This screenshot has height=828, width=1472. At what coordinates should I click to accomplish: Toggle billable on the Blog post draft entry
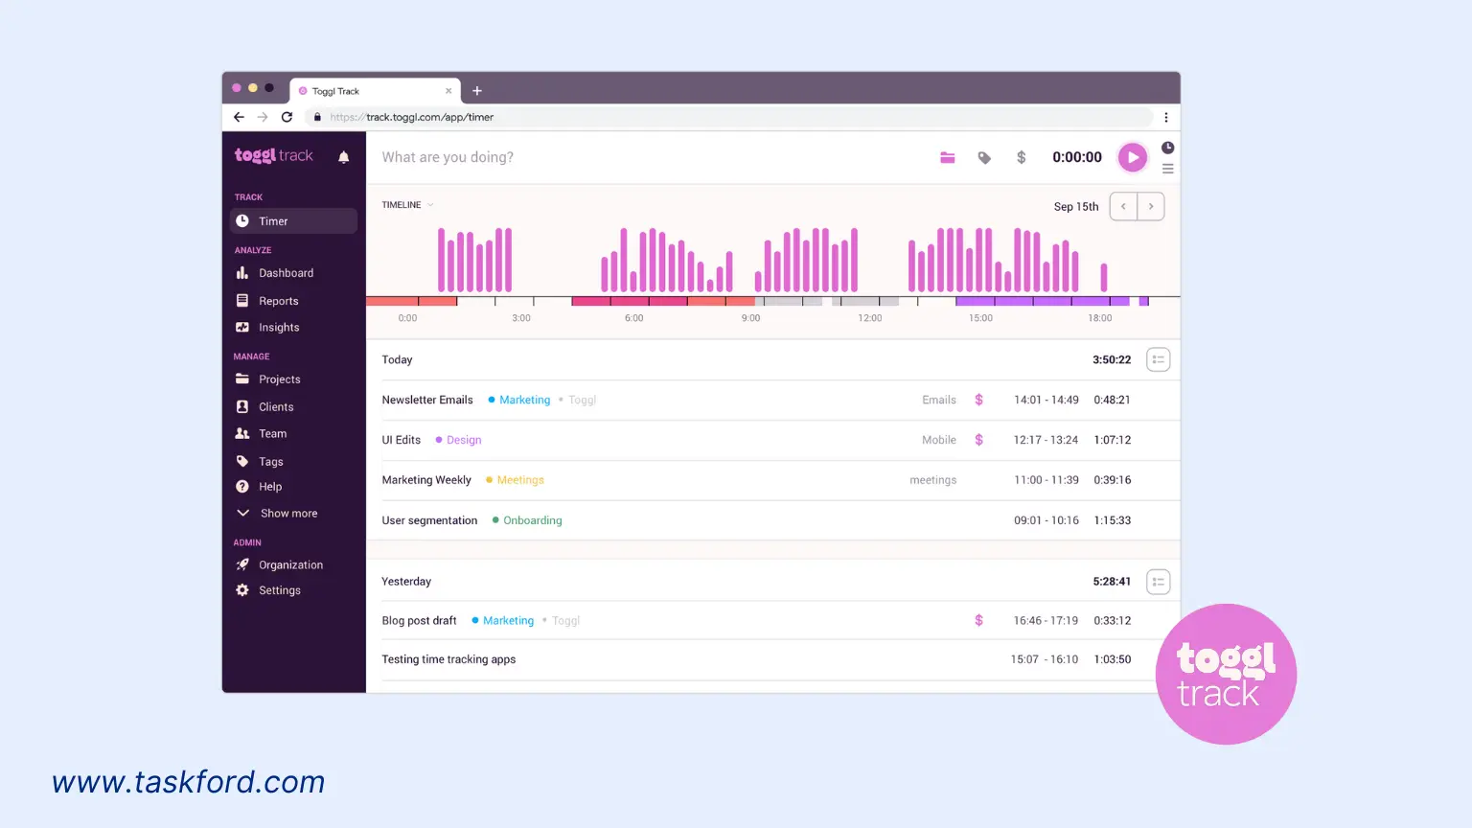978,621
